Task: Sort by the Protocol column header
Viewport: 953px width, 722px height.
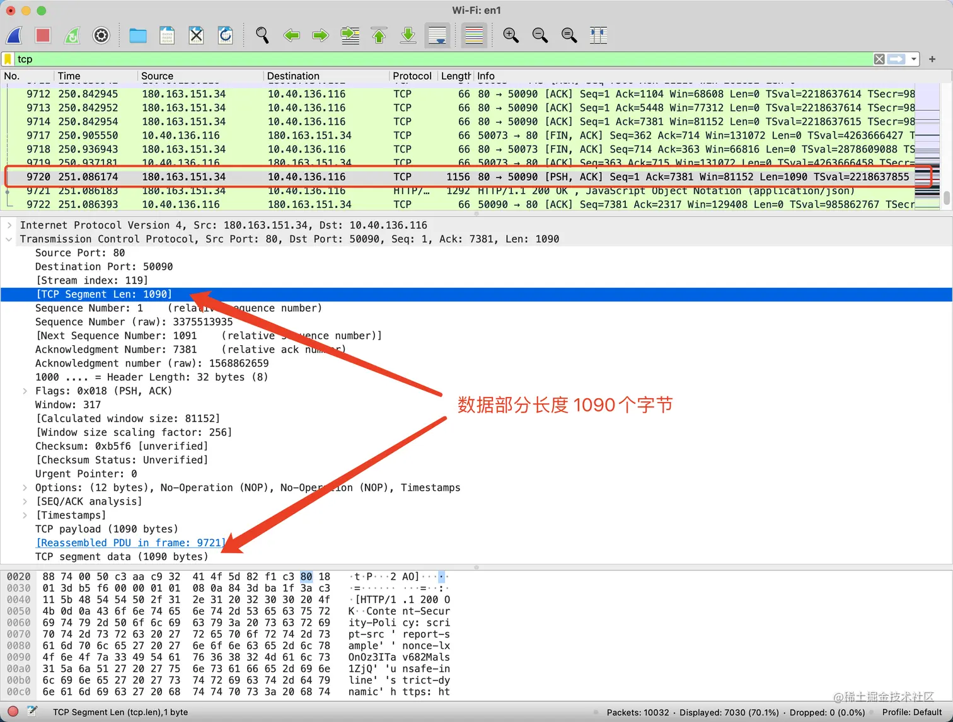Action: [413, 76]
